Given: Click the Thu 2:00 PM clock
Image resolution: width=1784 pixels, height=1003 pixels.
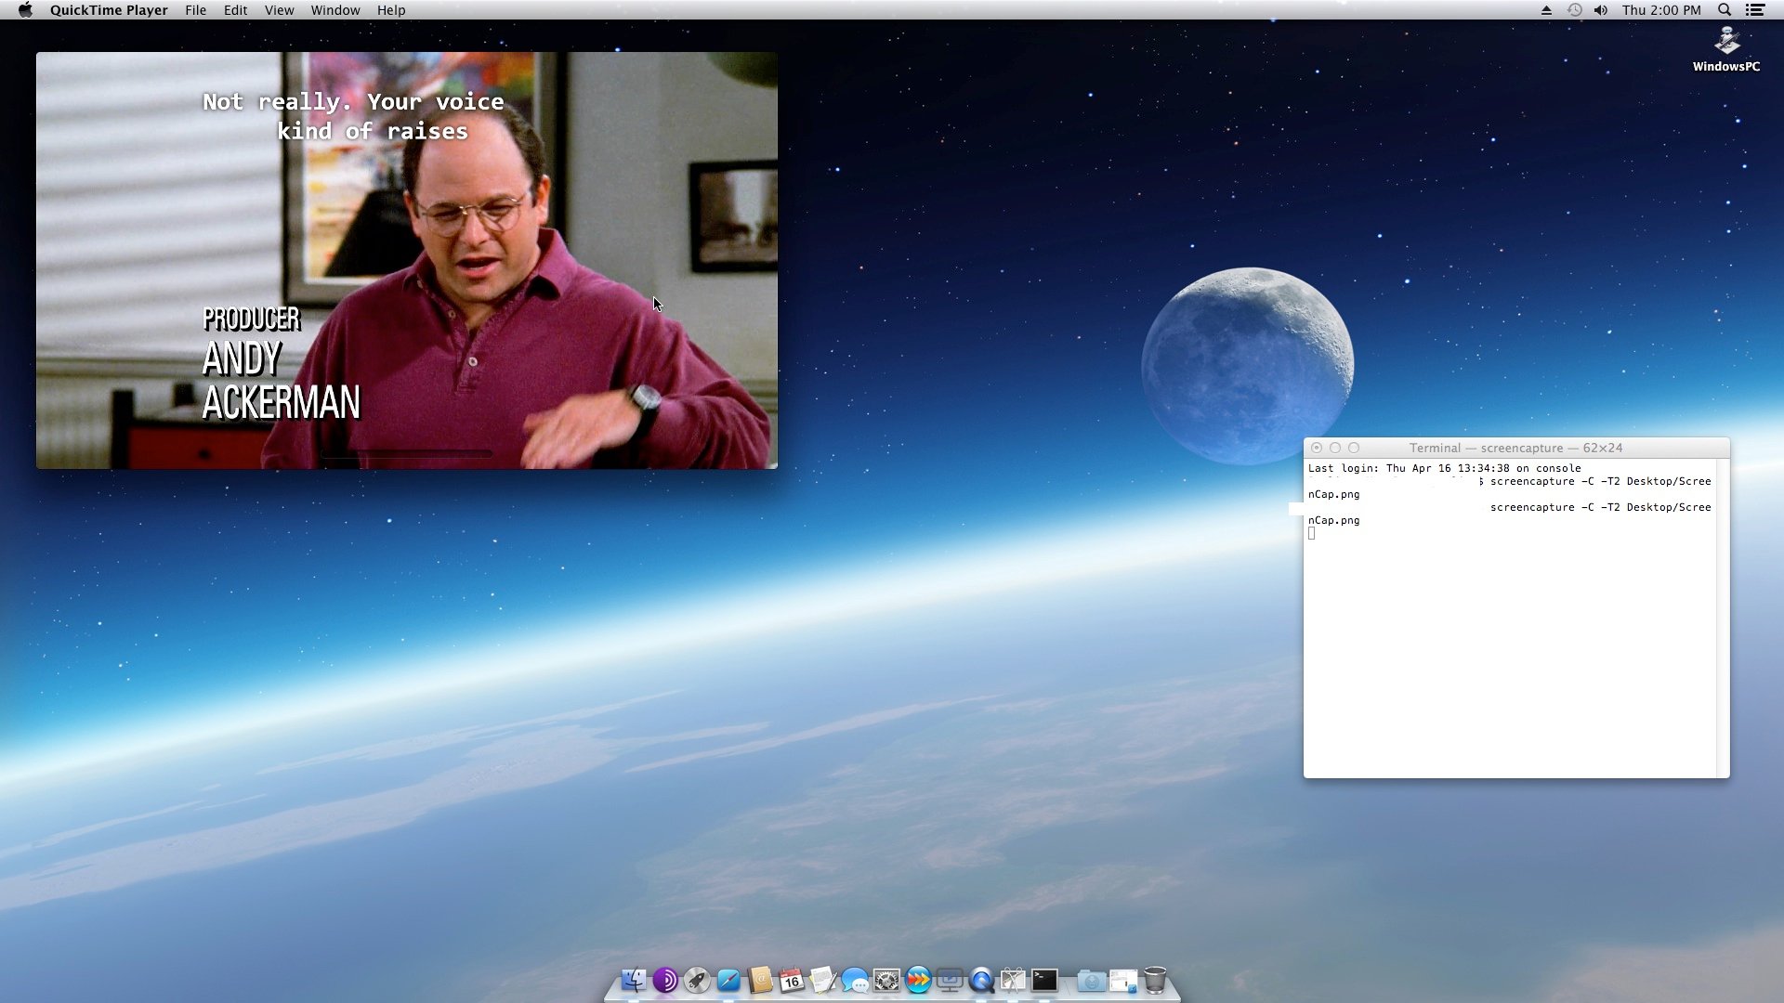Looking at the screenshot, I should pyautogui.click(x=1661, y=10).
